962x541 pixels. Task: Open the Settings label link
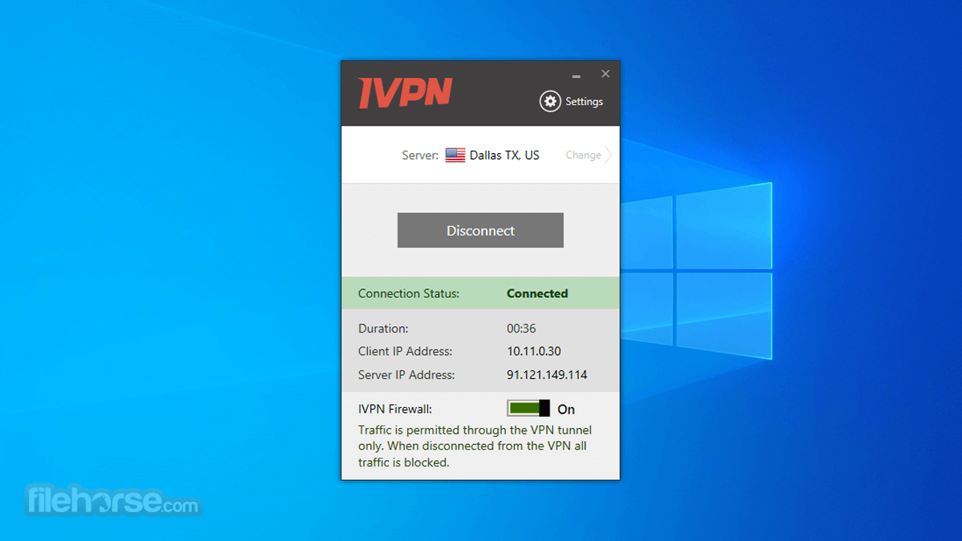(x=584, y=102)
